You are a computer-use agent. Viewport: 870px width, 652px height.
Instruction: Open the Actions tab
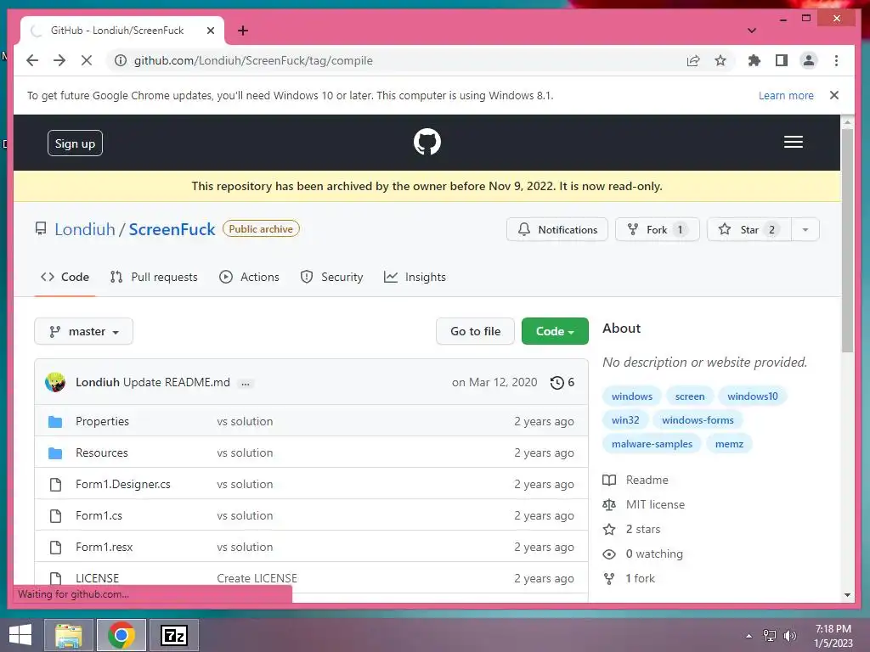tap(249, 277)
